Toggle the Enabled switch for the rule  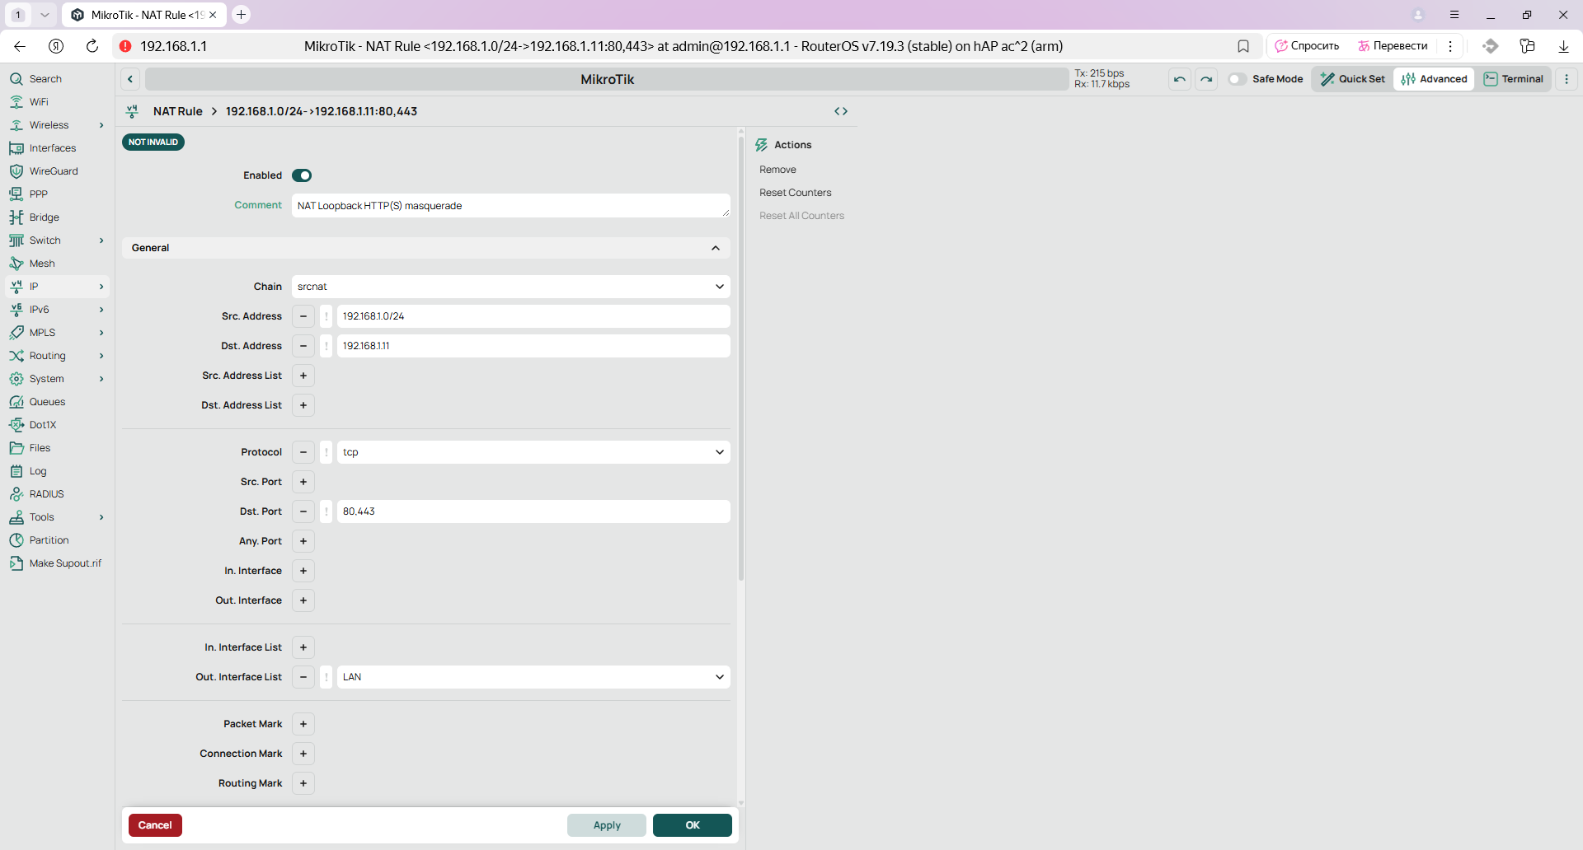(302, 175)
